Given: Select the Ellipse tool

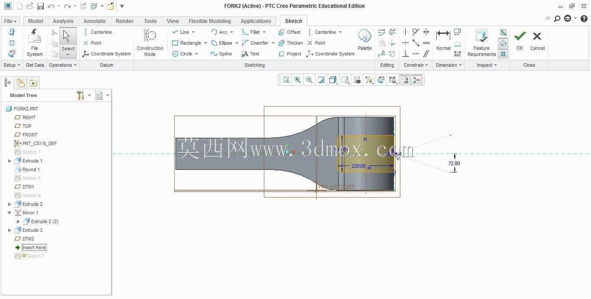Looking at the screenshot, I should [x=221, y=43].
